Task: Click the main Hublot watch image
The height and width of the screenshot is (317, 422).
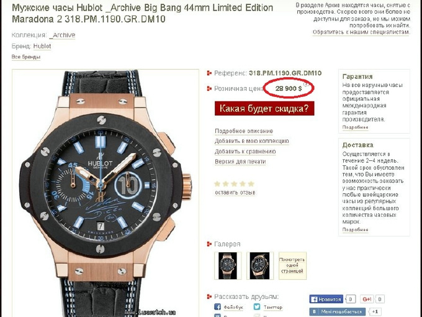Action: pyautogui.click(x=105, y=193)
